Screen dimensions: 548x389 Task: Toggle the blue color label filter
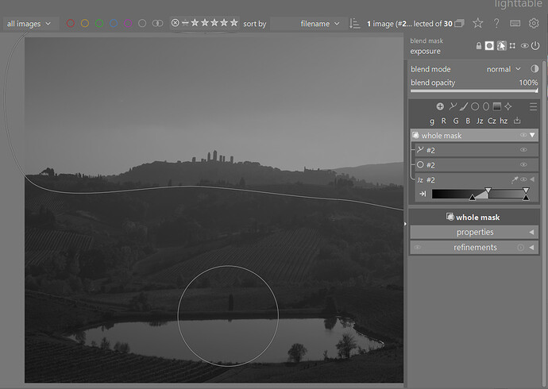(114, 23)
